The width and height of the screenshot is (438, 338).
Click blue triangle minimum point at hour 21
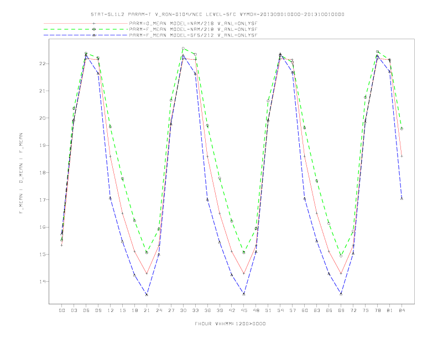[147, 294]
